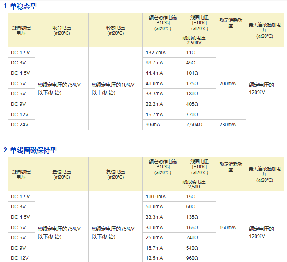Select the 释放电压 column header
The width and height of the screenshot is (287, 262).
[x=115, y=30]
